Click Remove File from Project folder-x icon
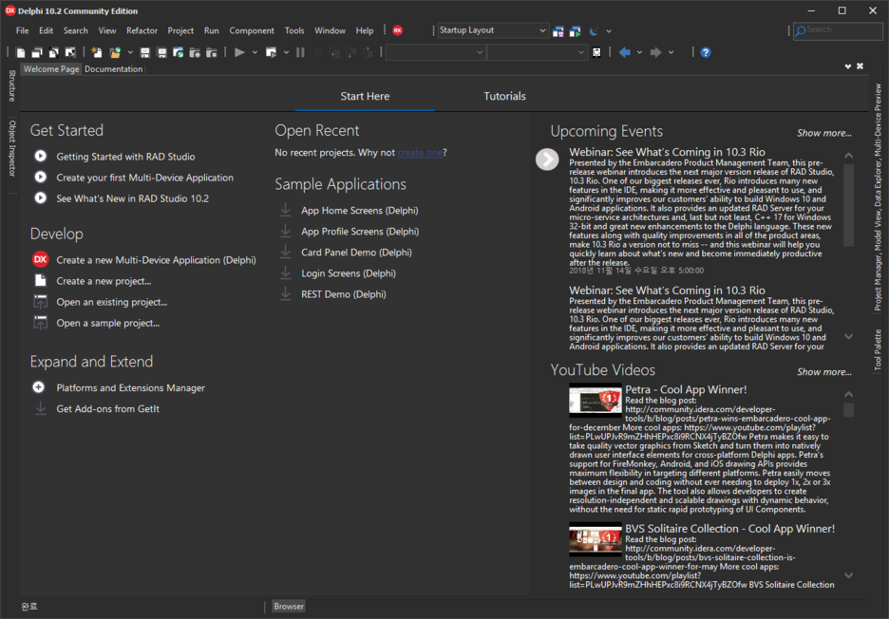 point(212,53)
